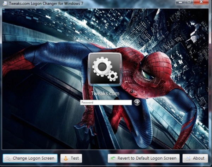Close the Logon Changer window
Viewport: 212px width, 167px height.
(201, 2)
